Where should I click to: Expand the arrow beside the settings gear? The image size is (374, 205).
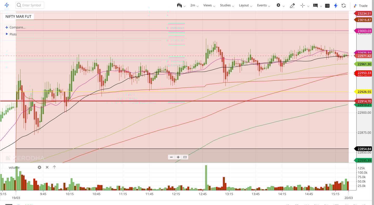pyautogui.click(x=284, y=6)
